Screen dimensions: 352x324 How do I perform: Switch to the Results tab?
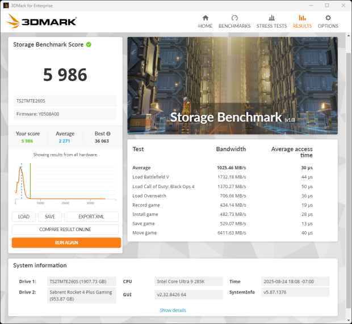302,22
